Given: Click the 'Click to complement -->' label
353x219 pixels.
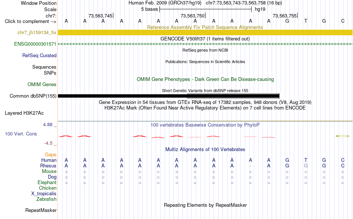Looking at the screenshot, I should click(30, 22).
